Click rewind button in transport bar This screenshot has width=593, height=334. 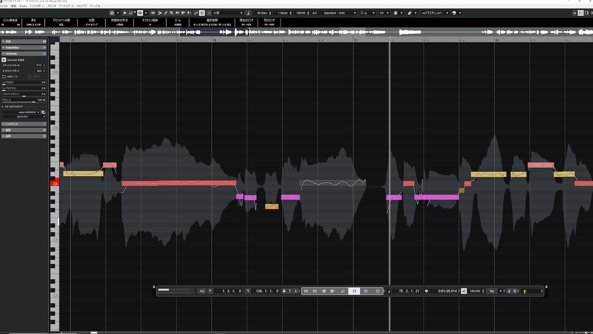[x=323, y=291]
